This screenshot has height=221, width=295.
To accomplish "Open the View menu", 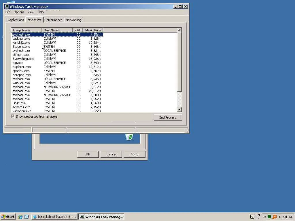I will (x=31, y=12).
